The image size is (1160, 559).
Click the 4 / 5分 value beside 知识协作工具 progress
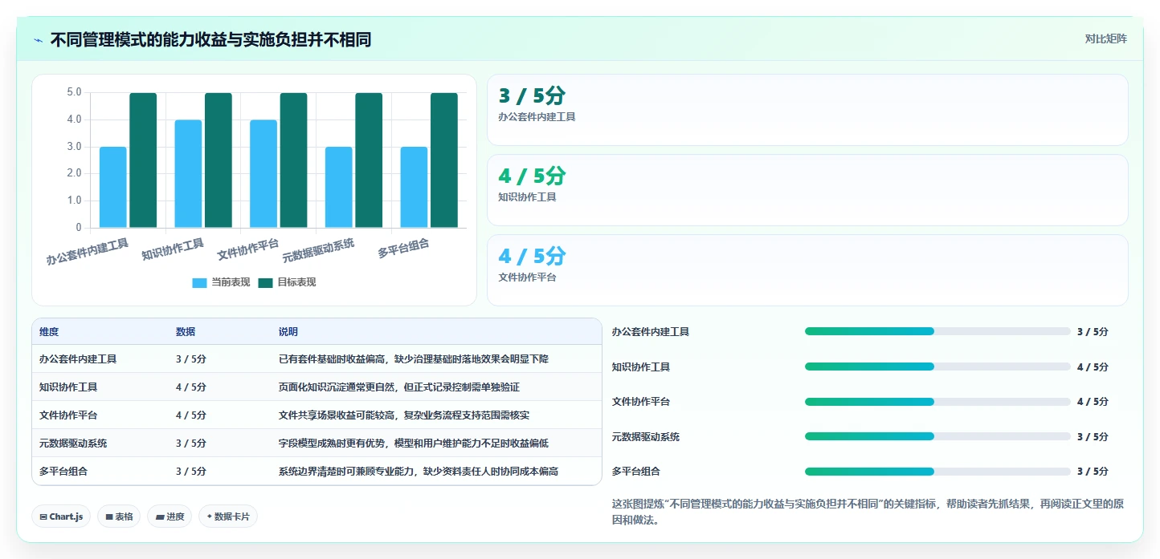1093,367
